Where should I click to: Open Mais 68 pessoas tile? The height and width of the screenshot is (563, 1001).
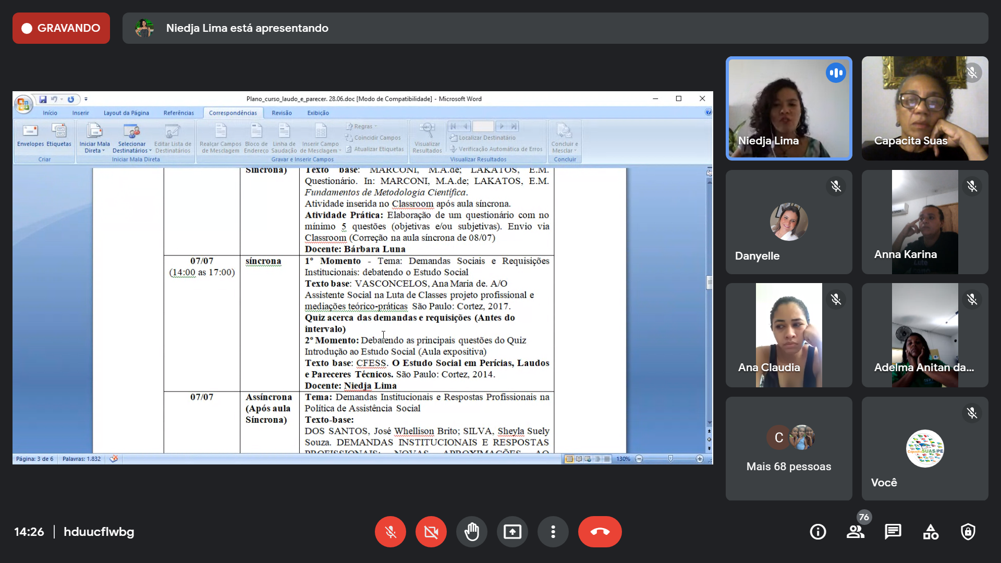789,448
